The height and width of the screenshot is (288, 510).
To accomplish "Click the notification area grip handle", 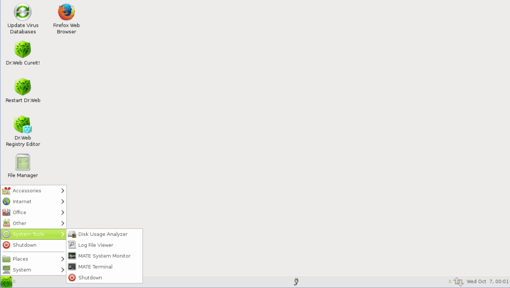I will click(x=450, y=281).
